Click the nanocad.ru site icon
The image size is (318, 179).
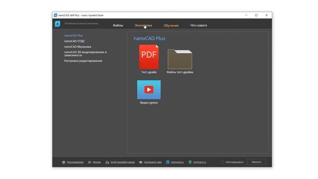(x=168, y=162)
